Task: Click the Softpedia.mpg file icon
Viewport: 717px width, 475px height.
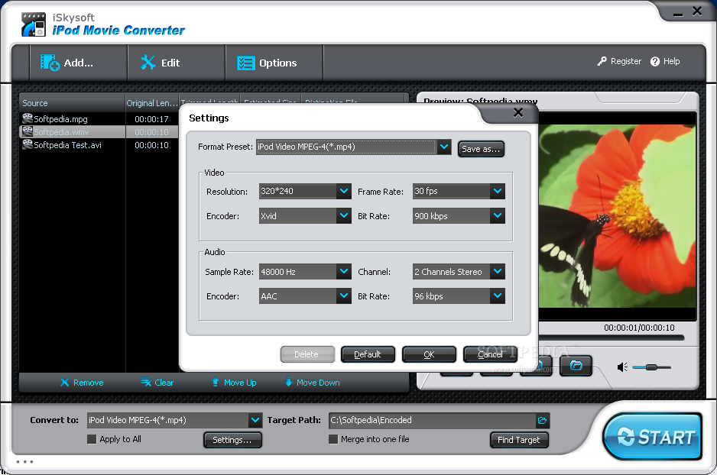Action: point(28,118)
